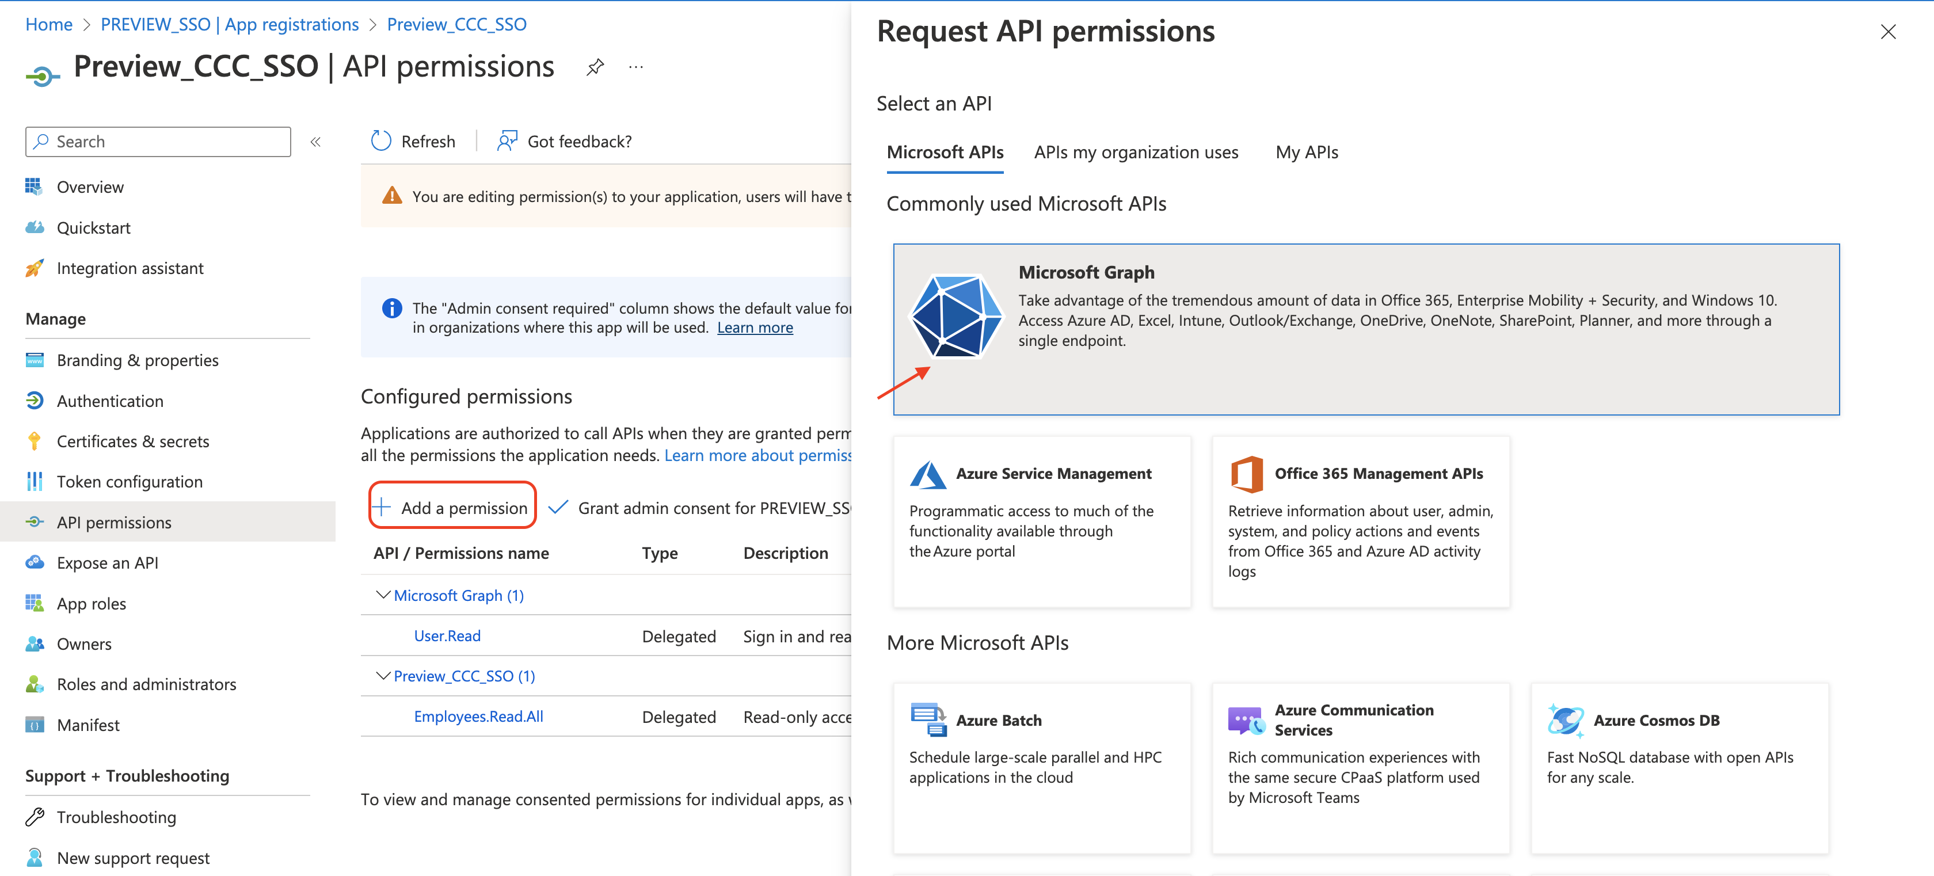1934x876 pixels.
Task: Click the Refresh button label
Action: (428, 142)
